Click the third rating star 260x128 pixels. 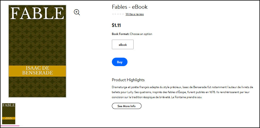point(118,14)
